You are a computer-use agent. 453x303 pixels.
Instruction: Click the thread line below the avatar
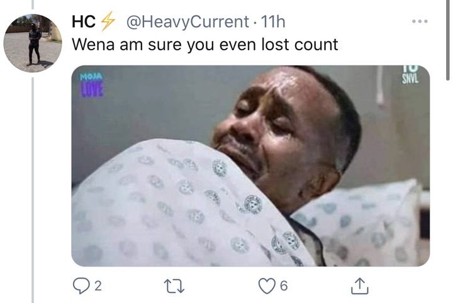click(33, 190)
